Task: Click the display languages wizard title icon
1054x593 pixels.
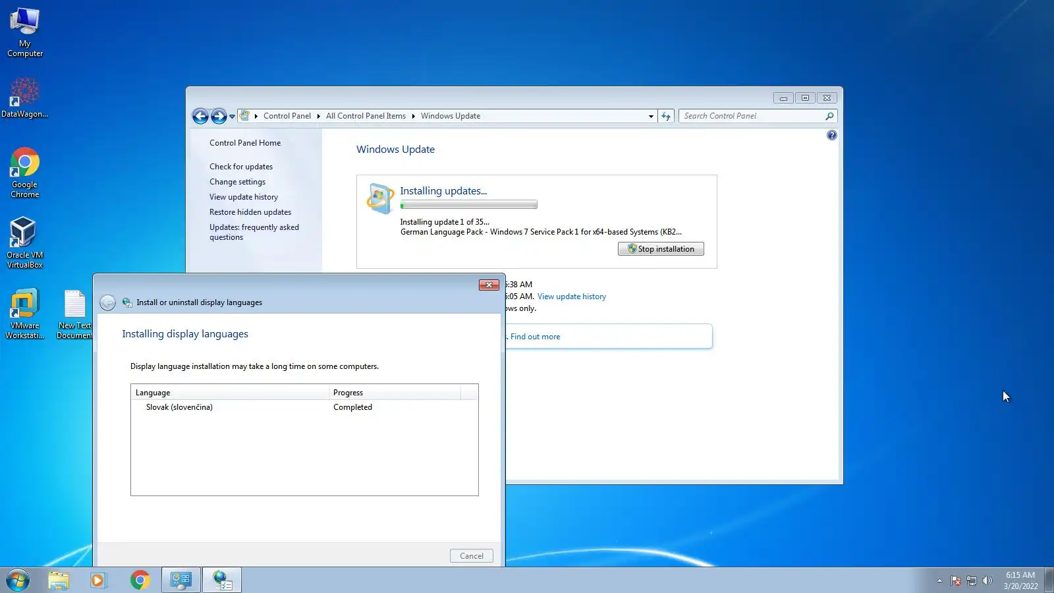Action: (x=127, y=302)
